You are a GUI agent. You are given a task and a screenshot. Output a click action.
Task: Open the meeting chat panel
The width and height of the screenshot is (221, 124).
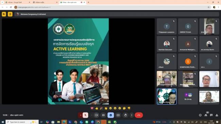point(211,115)
